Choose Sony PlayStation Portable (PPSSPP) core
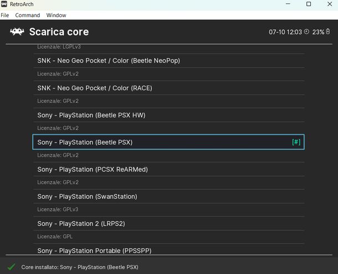Screen dimensions: 338x274 tap(169, 250)
